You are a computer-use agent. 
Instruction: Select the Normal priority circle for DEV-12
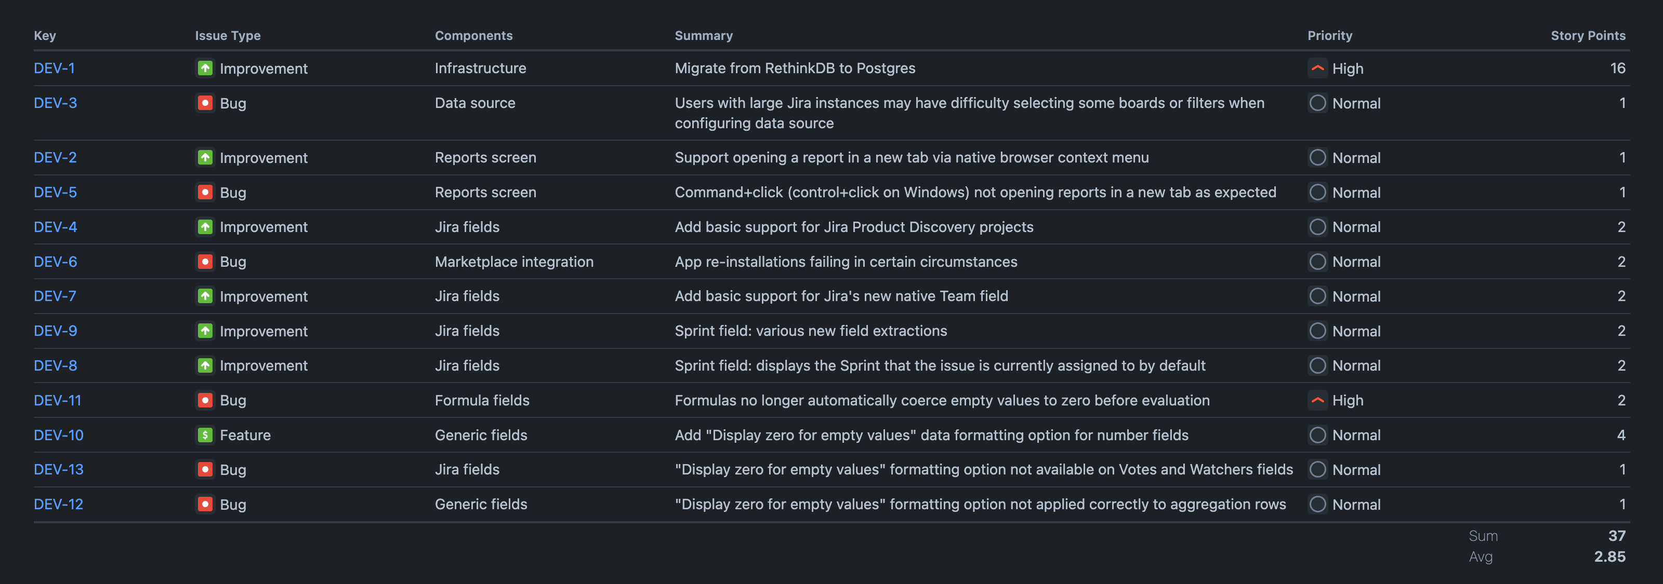tap(1317, 504)
